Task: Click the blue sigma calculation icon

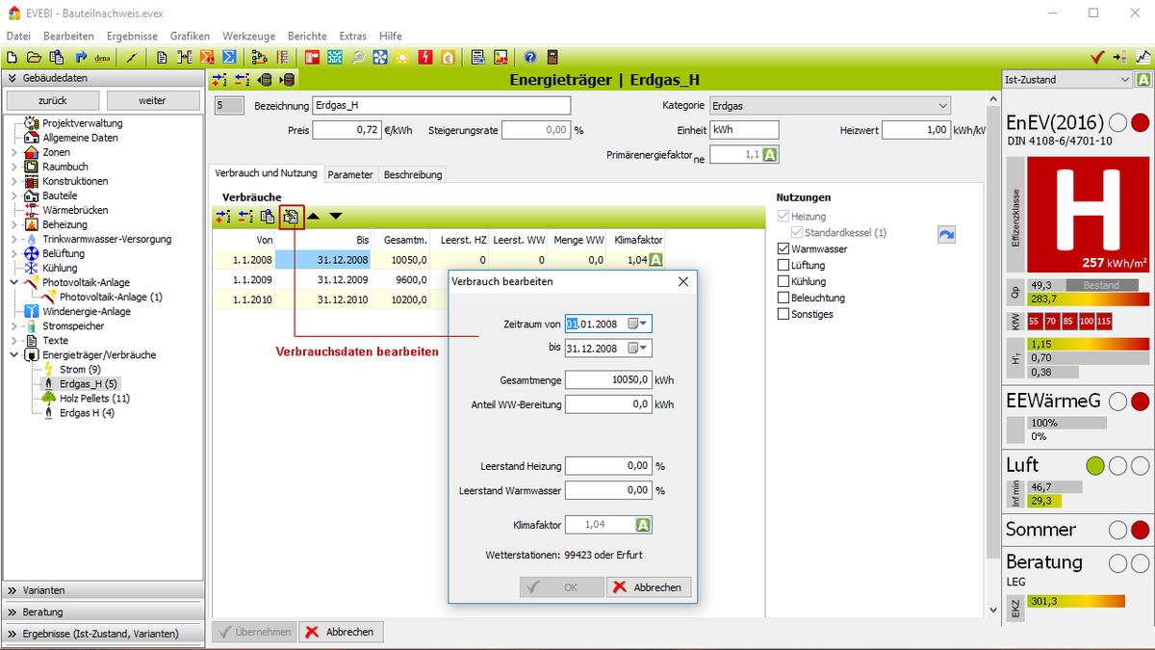Action: 229,57
